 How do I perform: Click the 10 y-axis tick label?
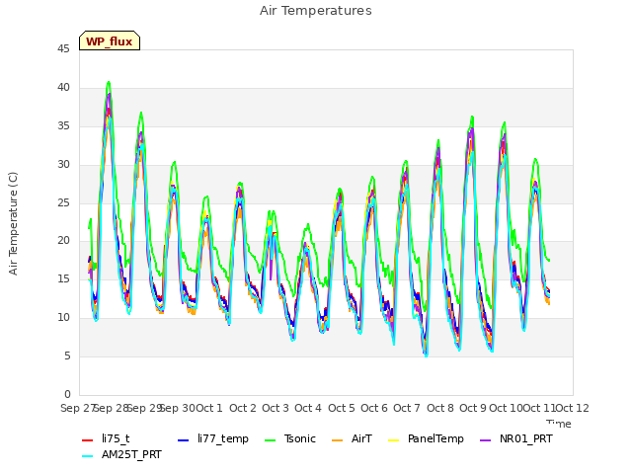(x=63, y=318)
